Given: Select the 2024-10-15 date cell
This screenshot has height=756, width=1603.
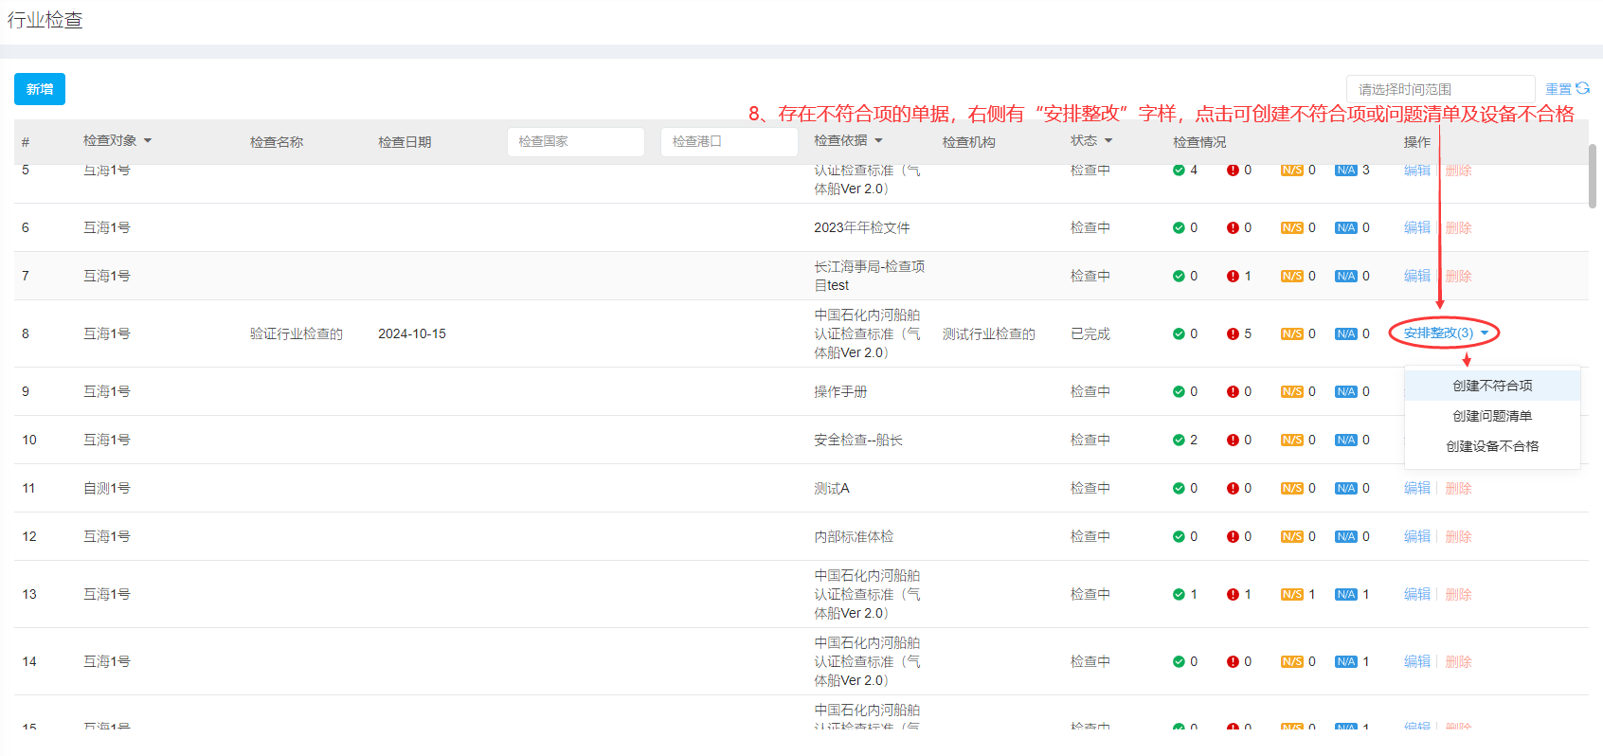Looking at the screenshot, I should (x=411, y=333).
